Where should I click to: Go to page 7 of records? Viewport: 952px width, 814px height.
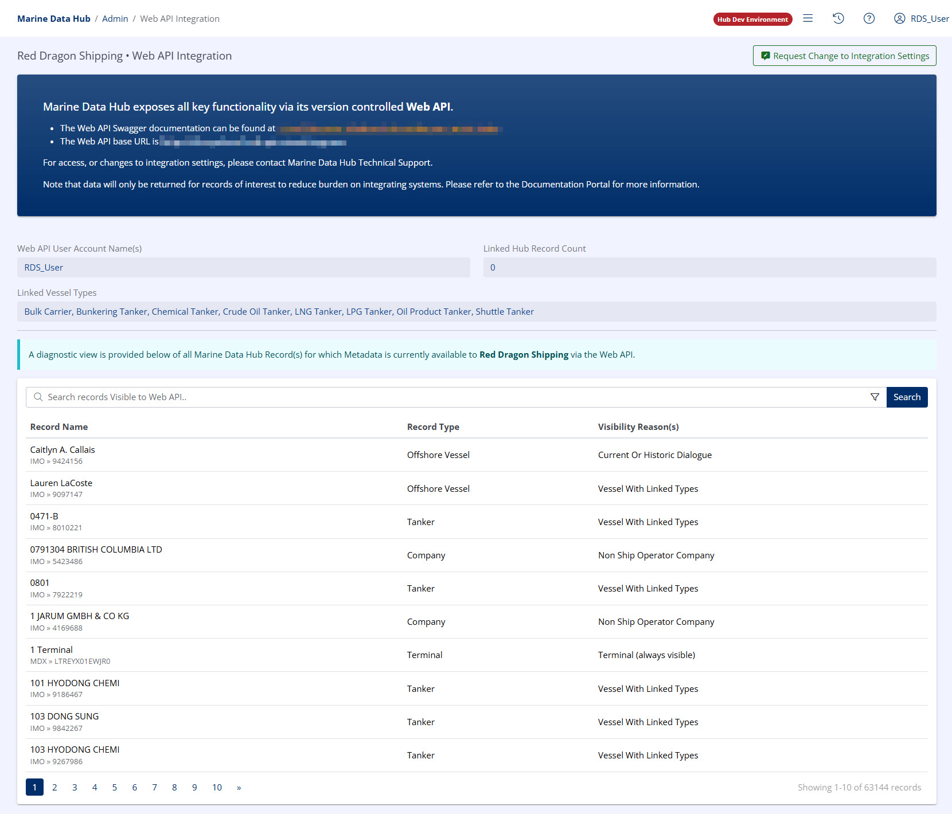coord(154,787)
